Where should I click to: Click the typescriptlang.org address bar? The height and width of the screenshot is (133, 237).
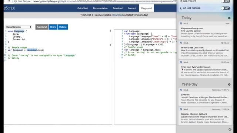pos(104,1)
